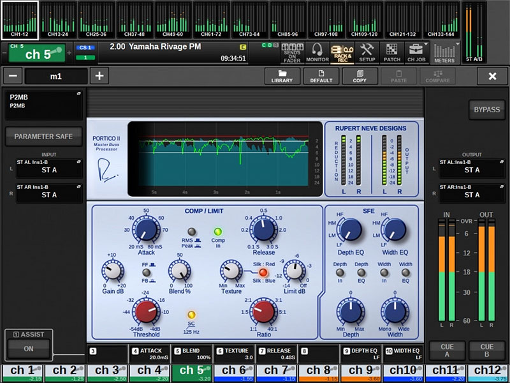Viewport: 510px width, 383px height.
Task: Open the Meters screen
Action: [444, 53]
